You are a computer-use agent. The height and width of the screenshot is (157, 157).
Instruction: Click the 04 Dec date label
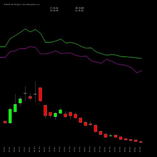pos(140,149)
